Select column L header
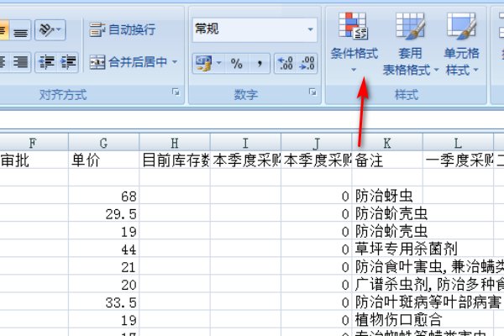 [x=458, y=143]
